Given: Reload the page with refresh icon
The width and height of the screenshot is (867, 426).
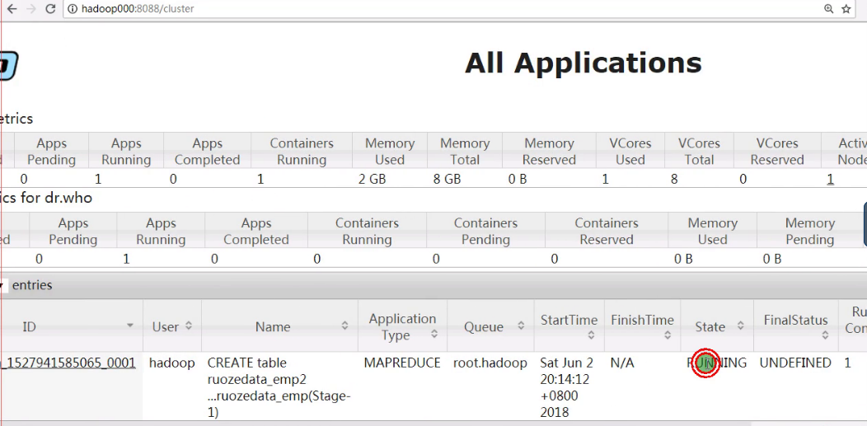Looking at the screenshot, I should point(50,9).
